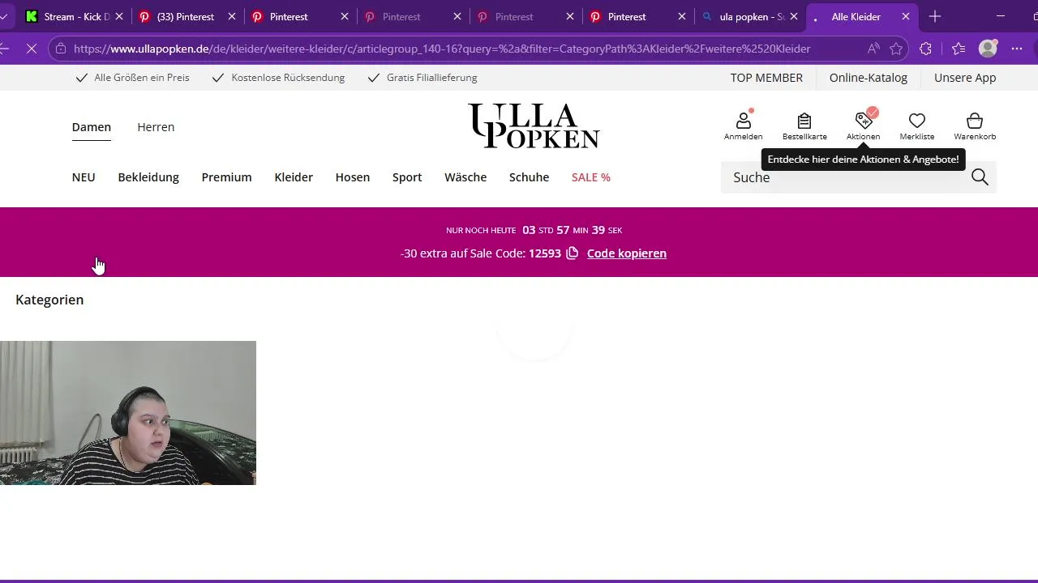Image resolution: width=1038 pixels, height=583 pixels.
Task: Open the Premium menu
Action: click(227, 177)
